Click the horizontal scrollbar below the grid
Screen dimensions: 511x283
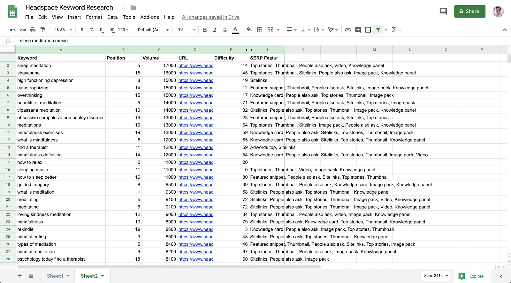click(x=169, y=267)
